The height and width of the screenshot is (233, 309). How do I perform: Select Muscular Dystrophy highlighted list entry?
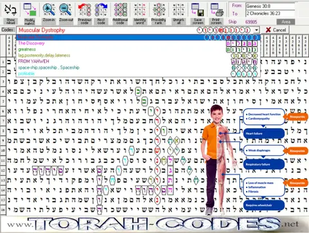point(138,37)
